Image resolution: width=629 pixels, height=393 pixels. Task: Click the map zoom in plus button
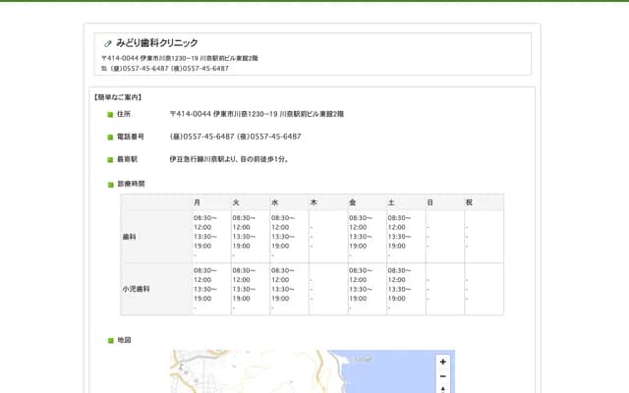(443, 362)
